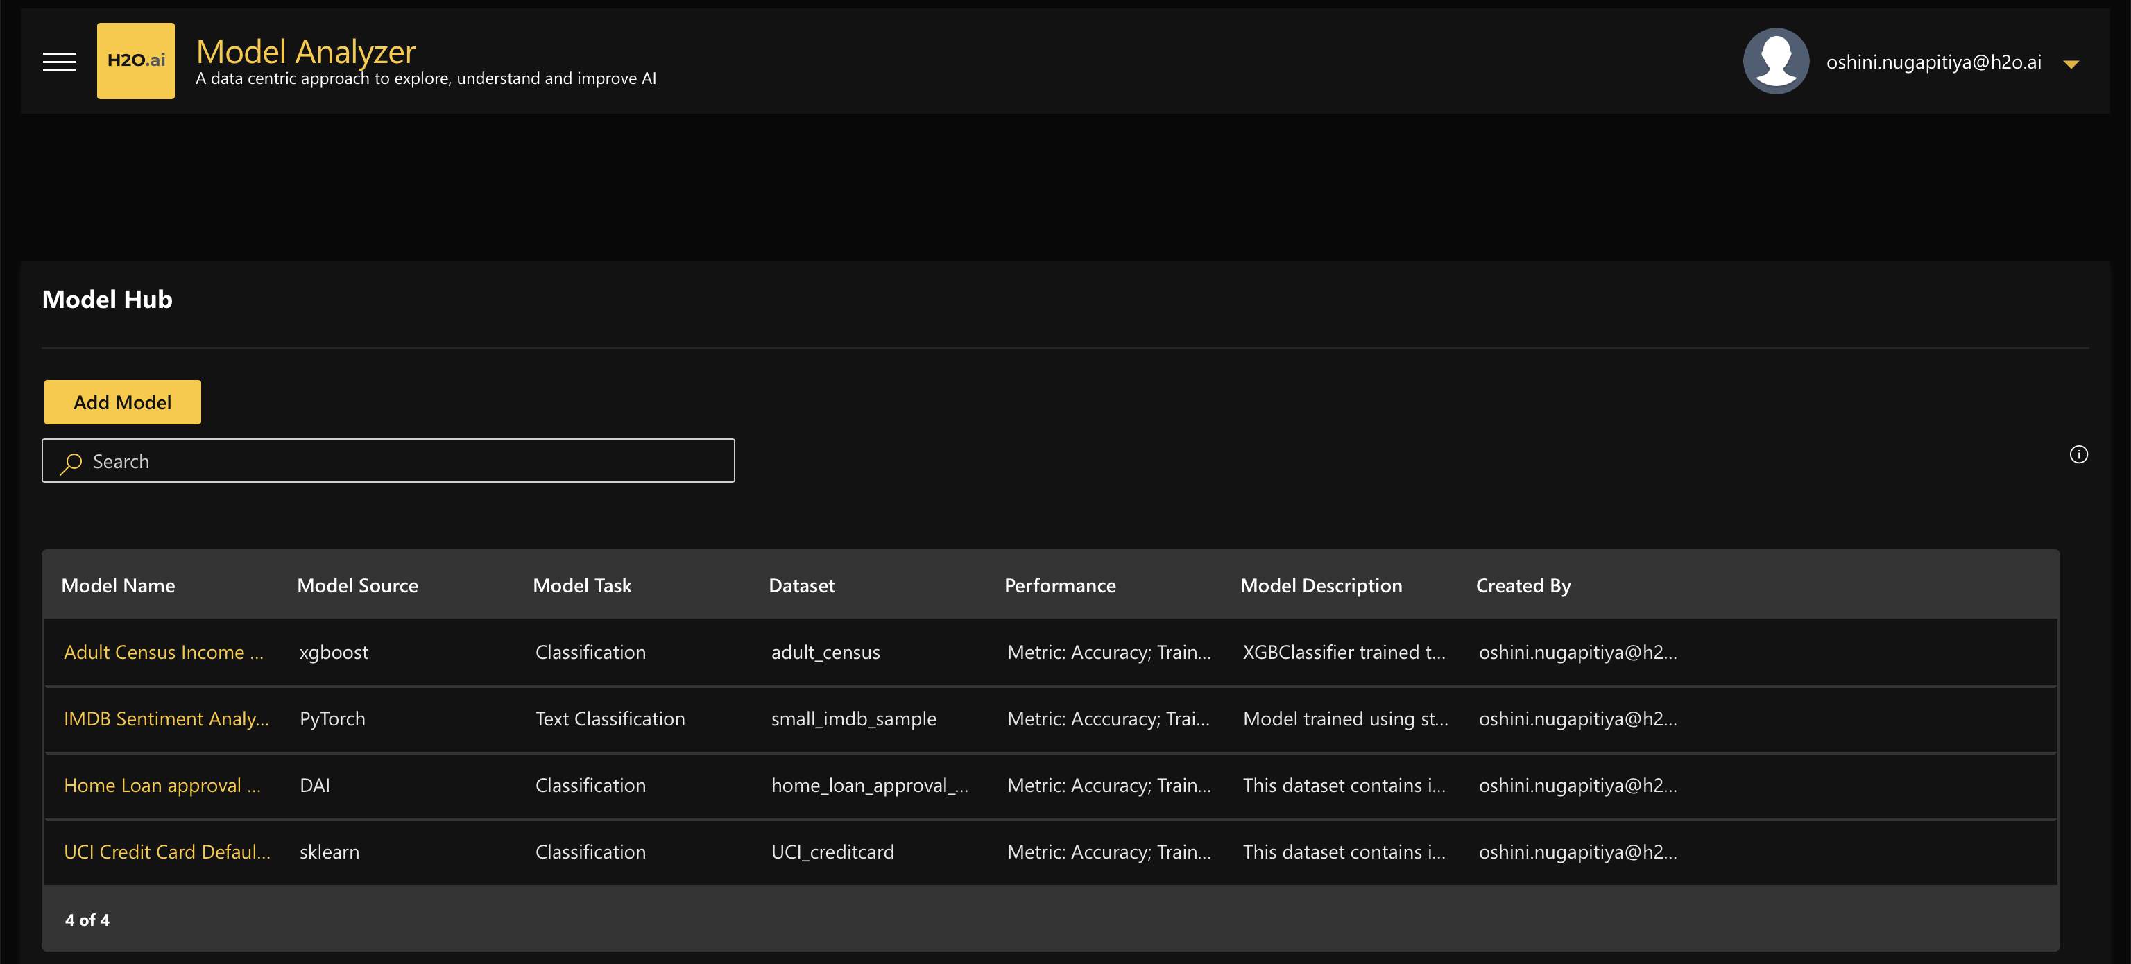Click the Model Analyzer app title

pos(306,51)
